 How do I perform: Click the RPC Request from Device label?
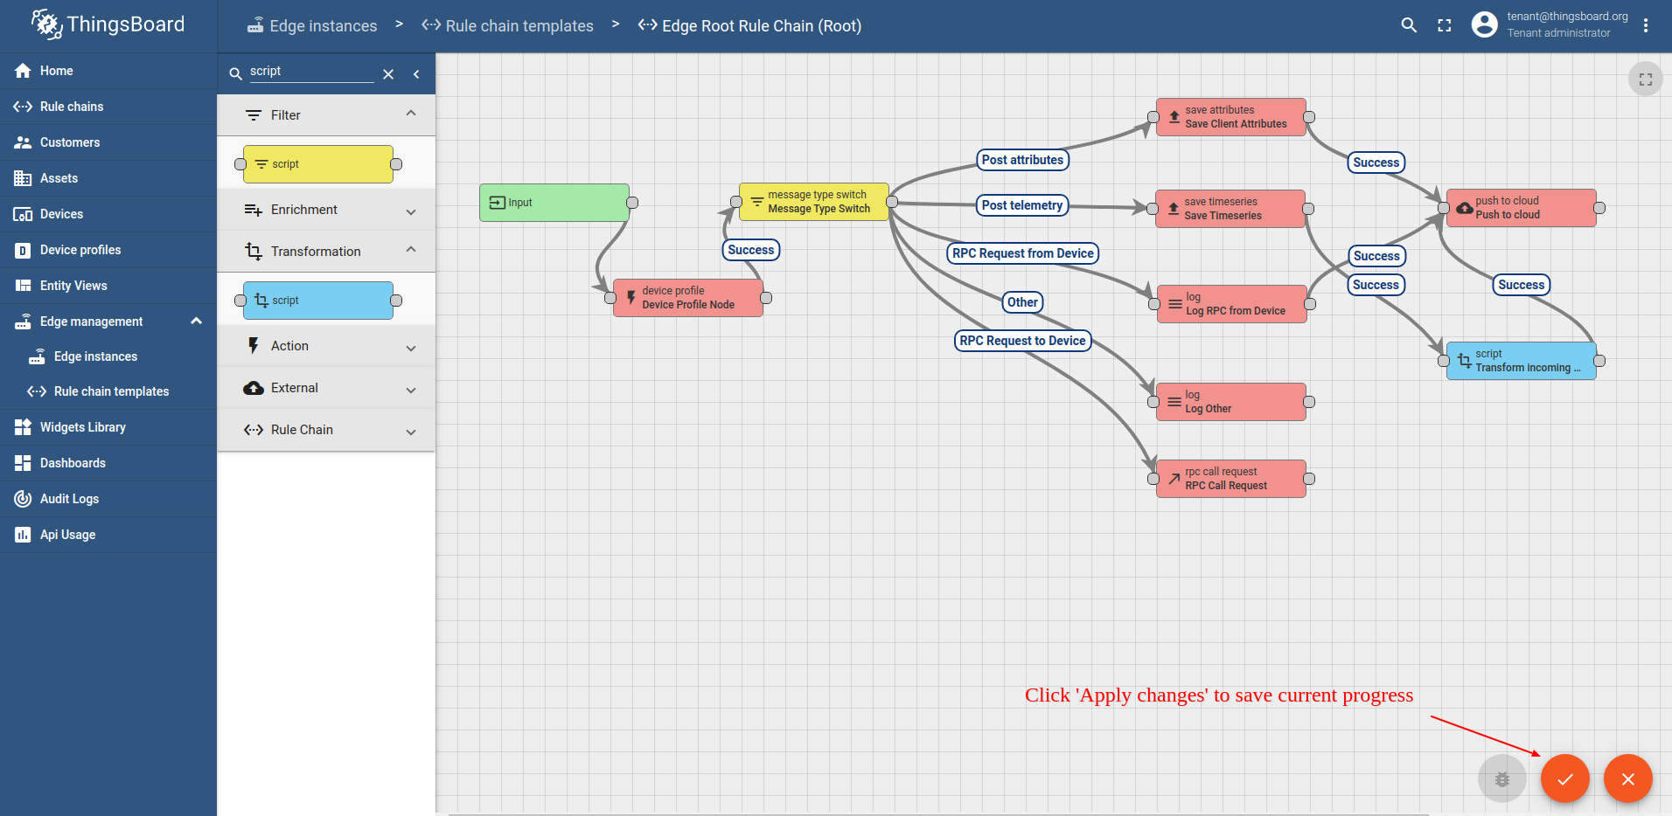[1023, 253]
